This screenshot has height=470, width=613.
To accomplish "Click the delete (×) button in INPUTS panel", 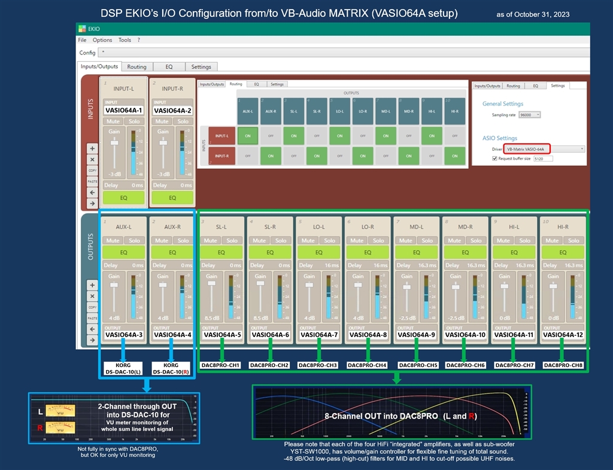I will click(92, 159).
